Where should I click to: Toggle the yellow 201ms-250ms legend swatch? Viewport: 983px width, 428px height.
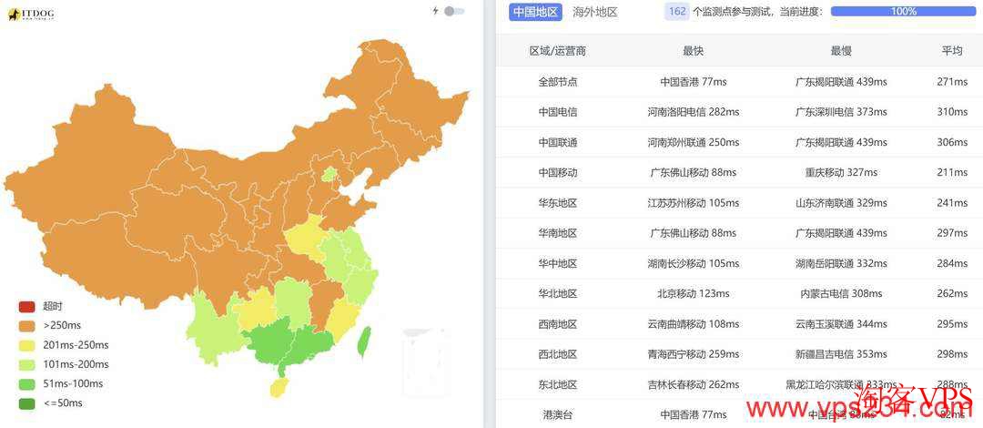click(26, 345)
